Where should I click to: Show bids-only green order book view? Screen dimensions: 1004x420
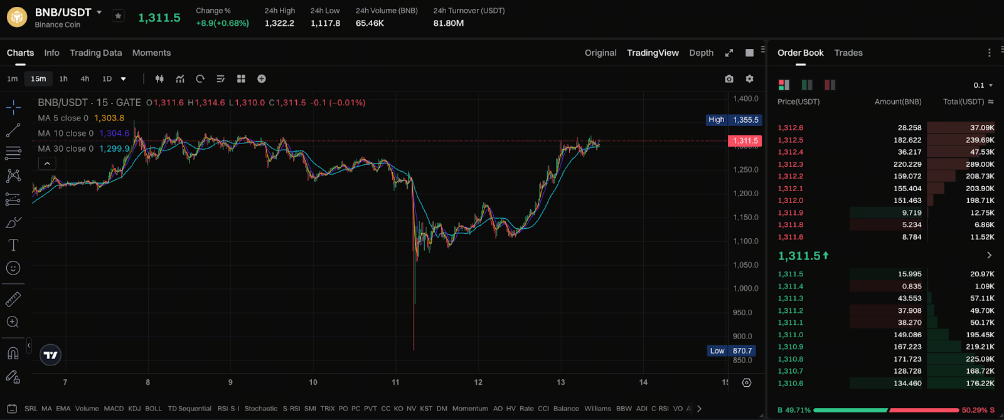coord(807,85)
